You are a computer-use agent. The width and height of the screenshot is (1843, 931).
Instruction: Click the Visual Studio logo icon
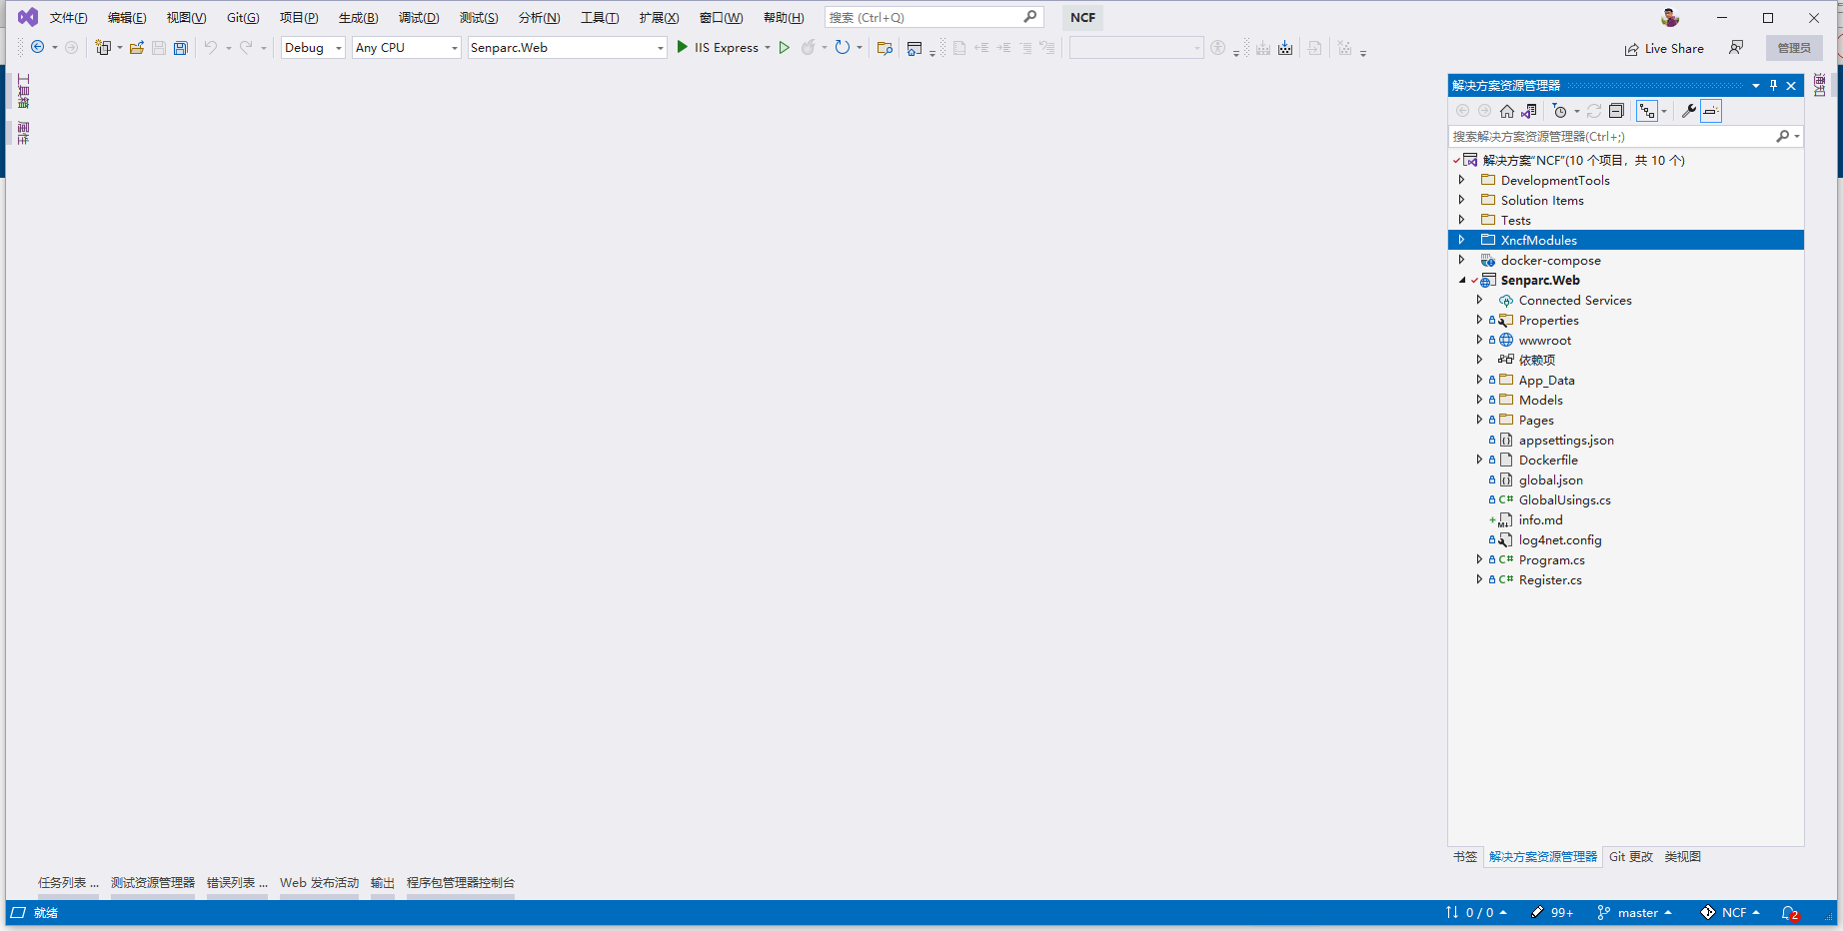tap(28, 17)
